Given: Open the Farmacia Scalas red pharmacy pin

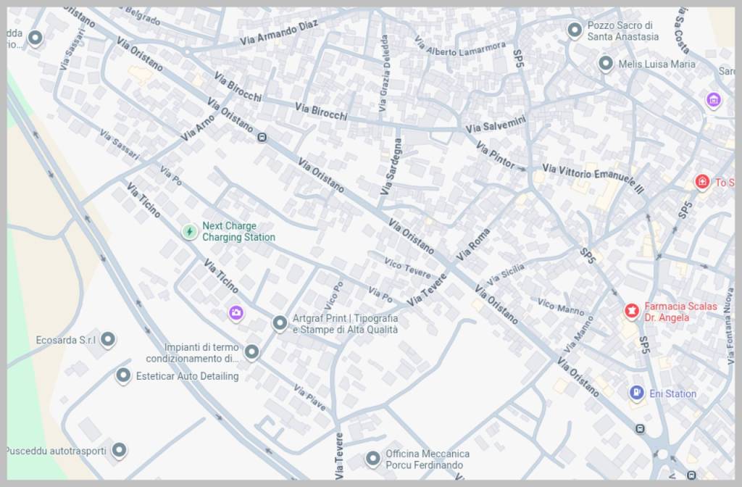Looking at the screenshot, I should tap(632, 311).
